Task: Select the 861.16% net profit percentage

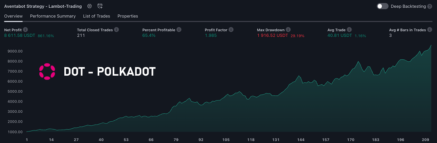Action: pyautogui.click(x=46, y=36)
